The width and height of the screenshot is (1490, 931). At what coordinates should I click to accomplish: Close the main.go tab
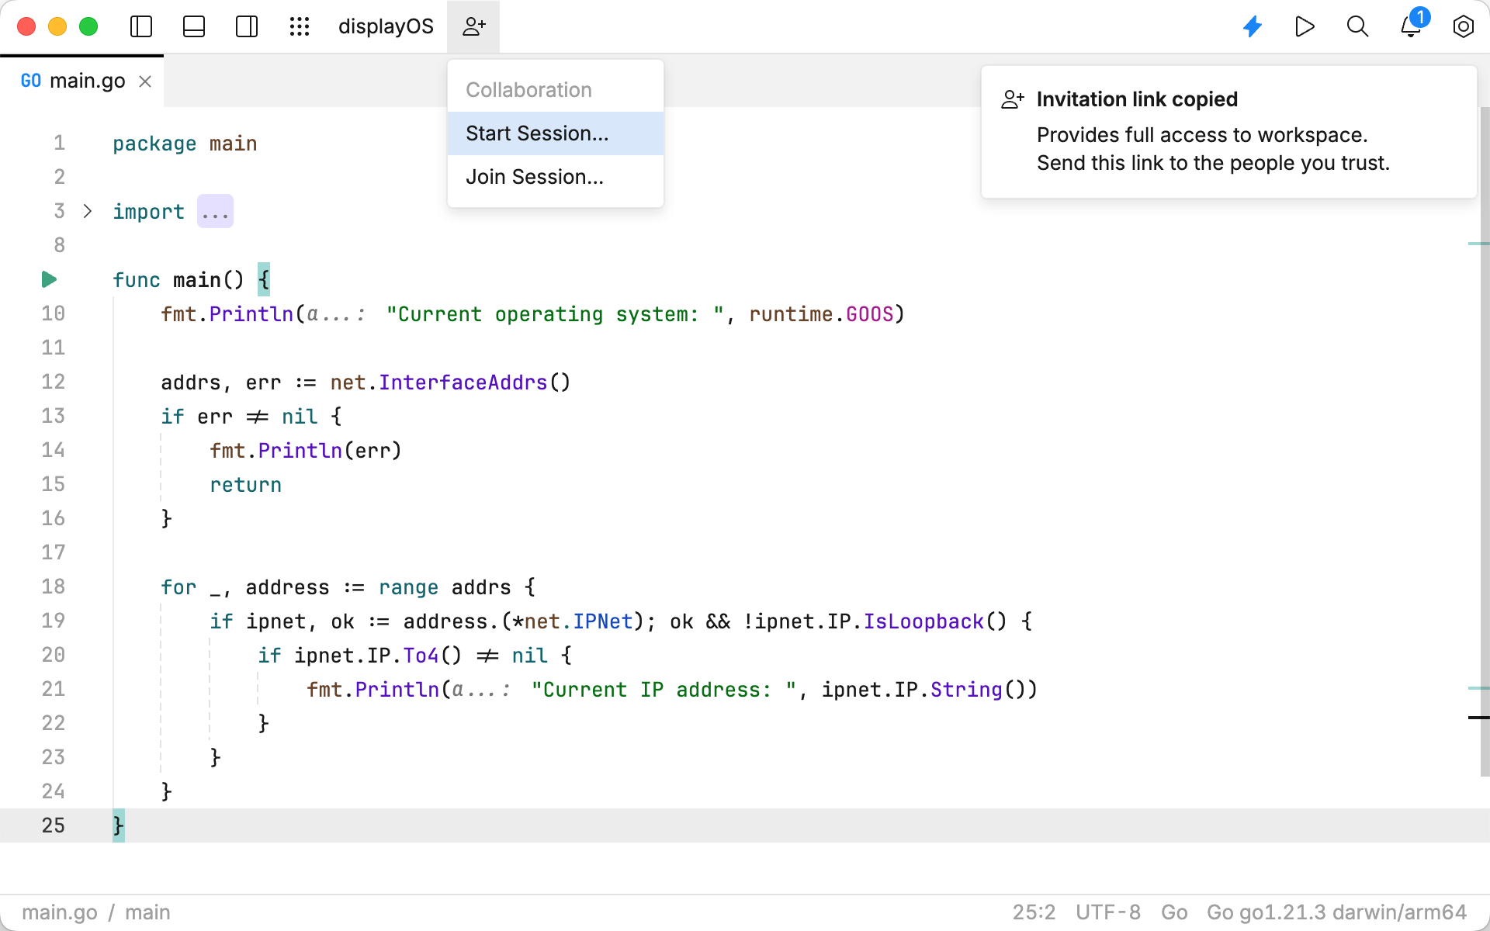[x=145, y=81]
